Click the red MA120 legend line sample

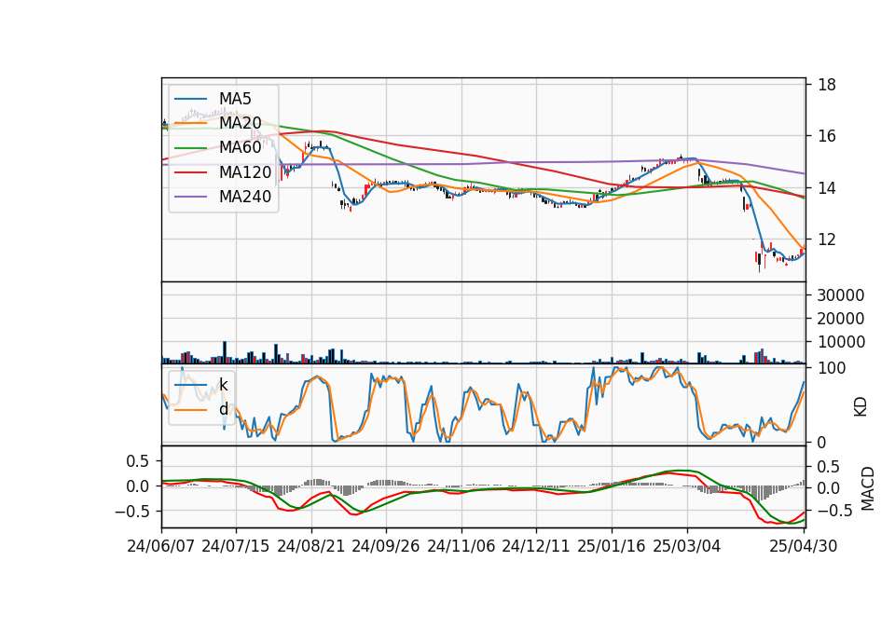(190, 172)
